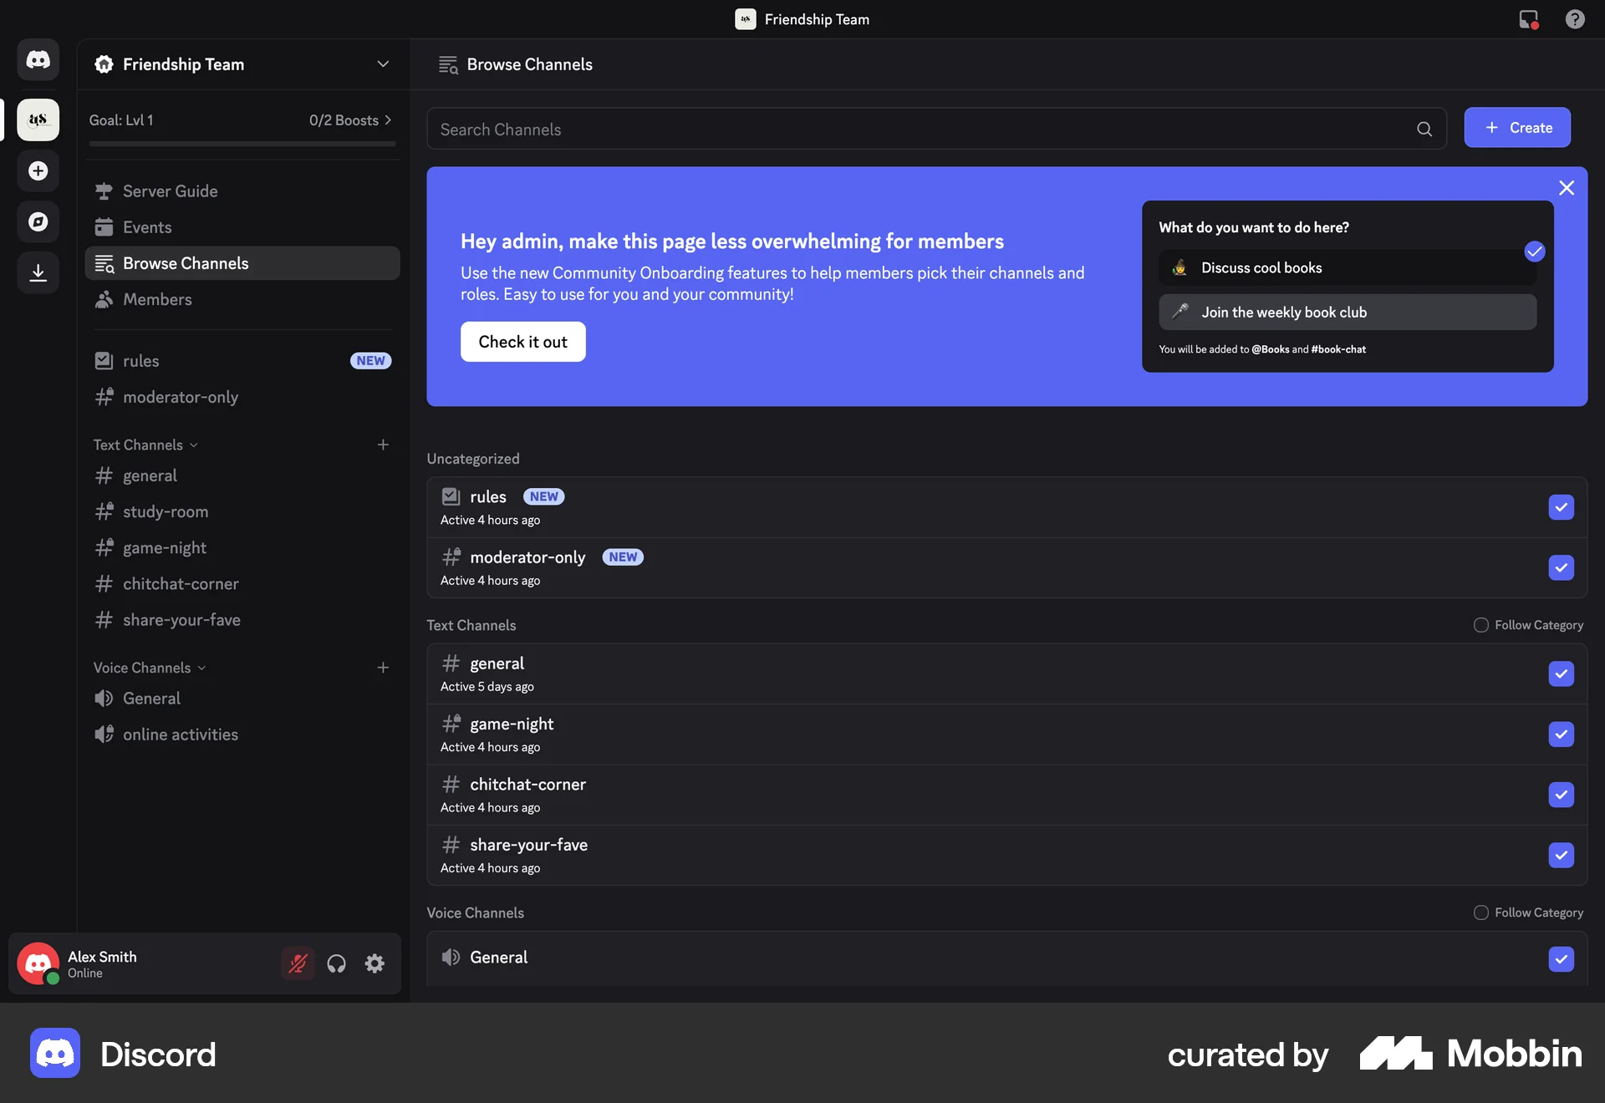The height and width of the screenshot is (1103, 1605).
Task: Uncheck the game-night channel checkbox
Action: click(1561, 734)
